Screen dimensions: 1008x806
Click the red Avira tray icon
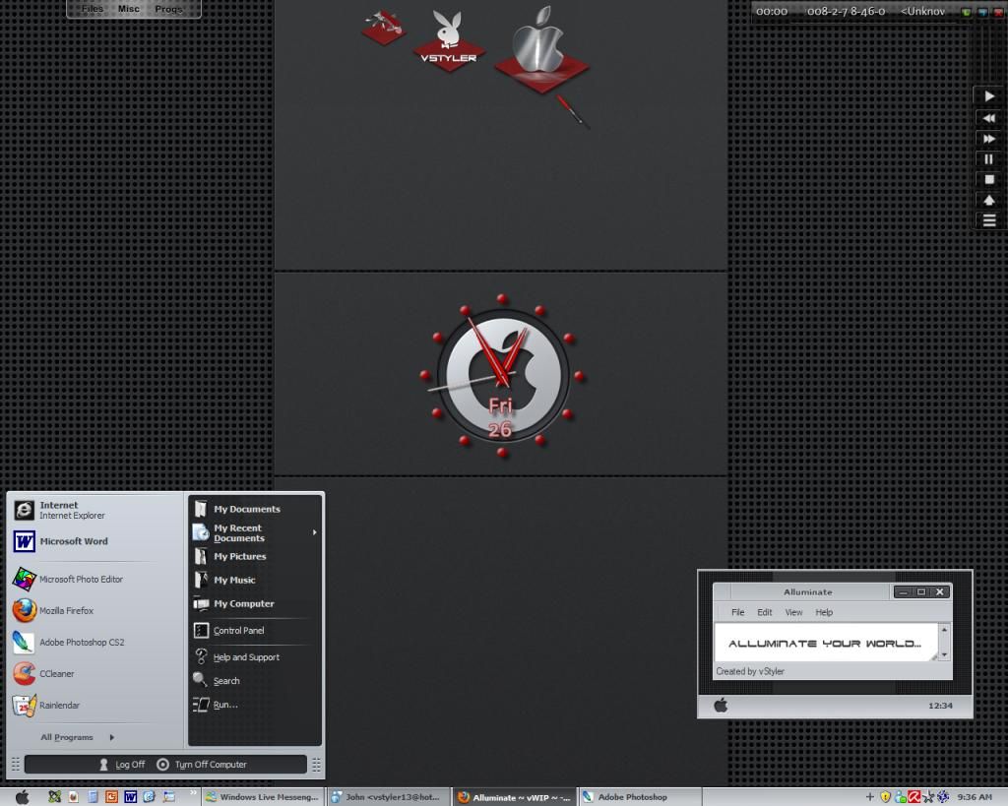tap(913, 797)
